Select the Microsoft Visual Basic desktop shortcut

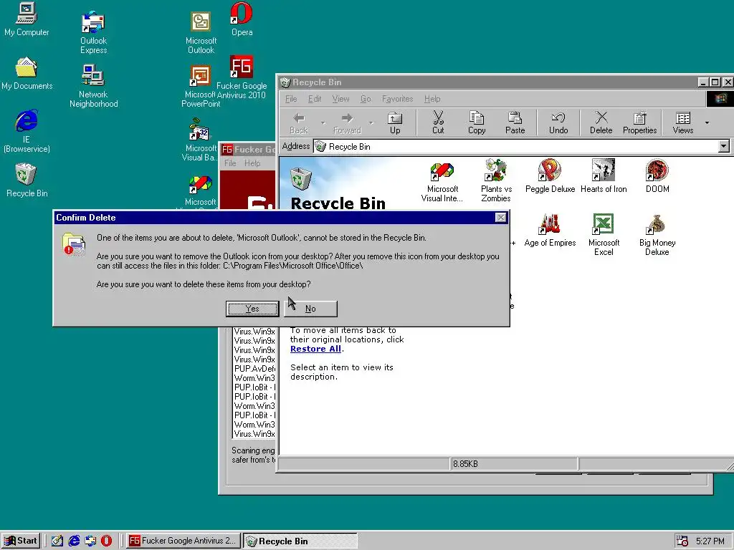200,140
